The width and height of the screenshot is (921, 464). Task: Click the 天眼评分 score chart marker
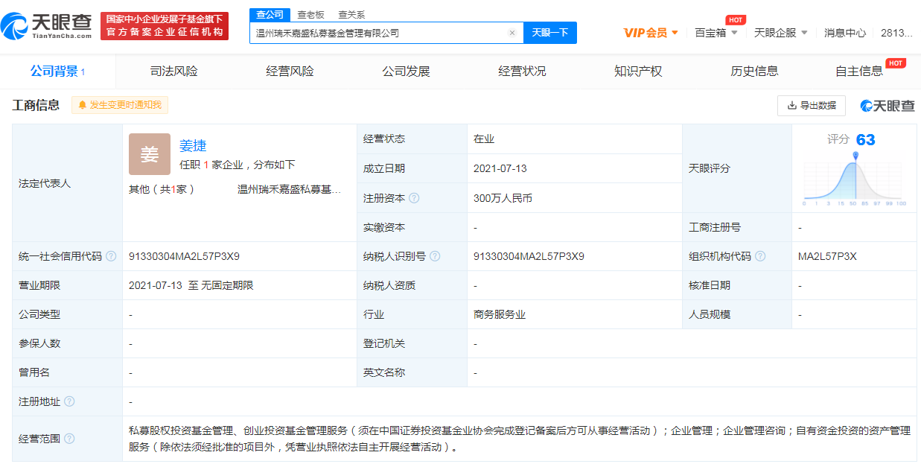pyautogui.click(x=855, y=156)
